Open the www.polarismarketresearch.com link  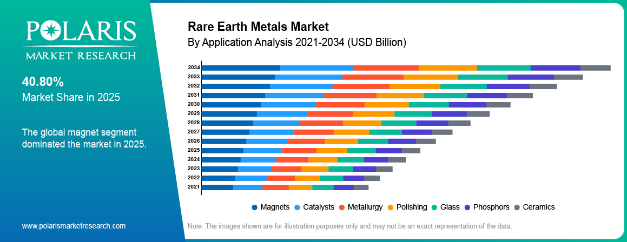[74, 226]
